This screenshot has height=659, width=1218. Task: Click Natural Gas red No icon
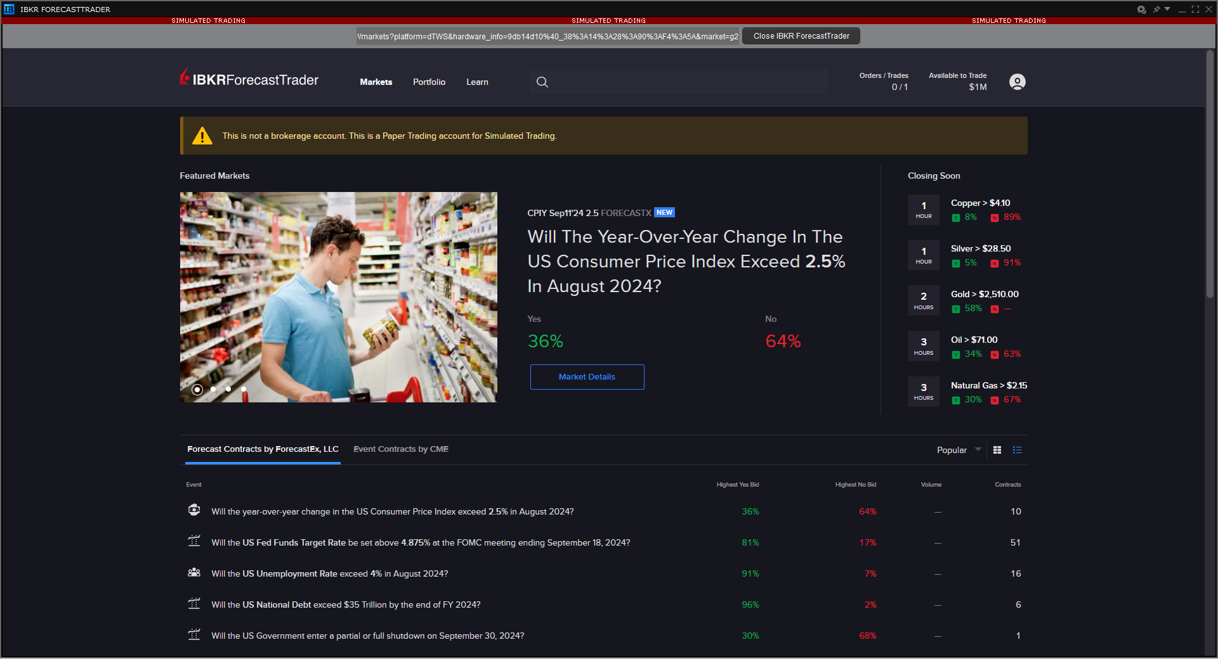[x=995, y=400]
